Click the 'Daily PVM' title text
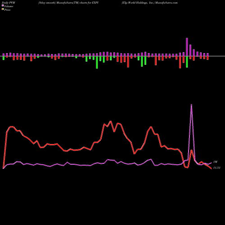 (9, 3)
